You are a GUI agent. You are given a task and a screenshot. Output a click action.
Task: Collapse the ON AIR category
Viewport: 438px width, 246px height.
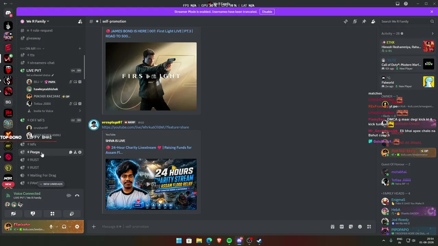tap(32, 49)
